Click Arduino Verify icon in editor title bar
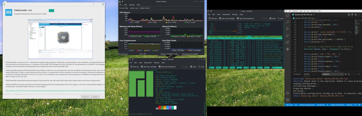Screen dimensions: 362x116 pyautogui.click(x=352, y=14)
